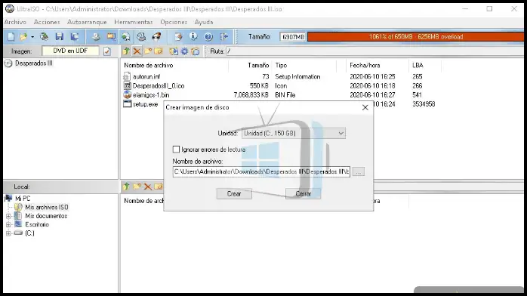
Task: Click the browse ellipsis button
Action: click(359, 171)
